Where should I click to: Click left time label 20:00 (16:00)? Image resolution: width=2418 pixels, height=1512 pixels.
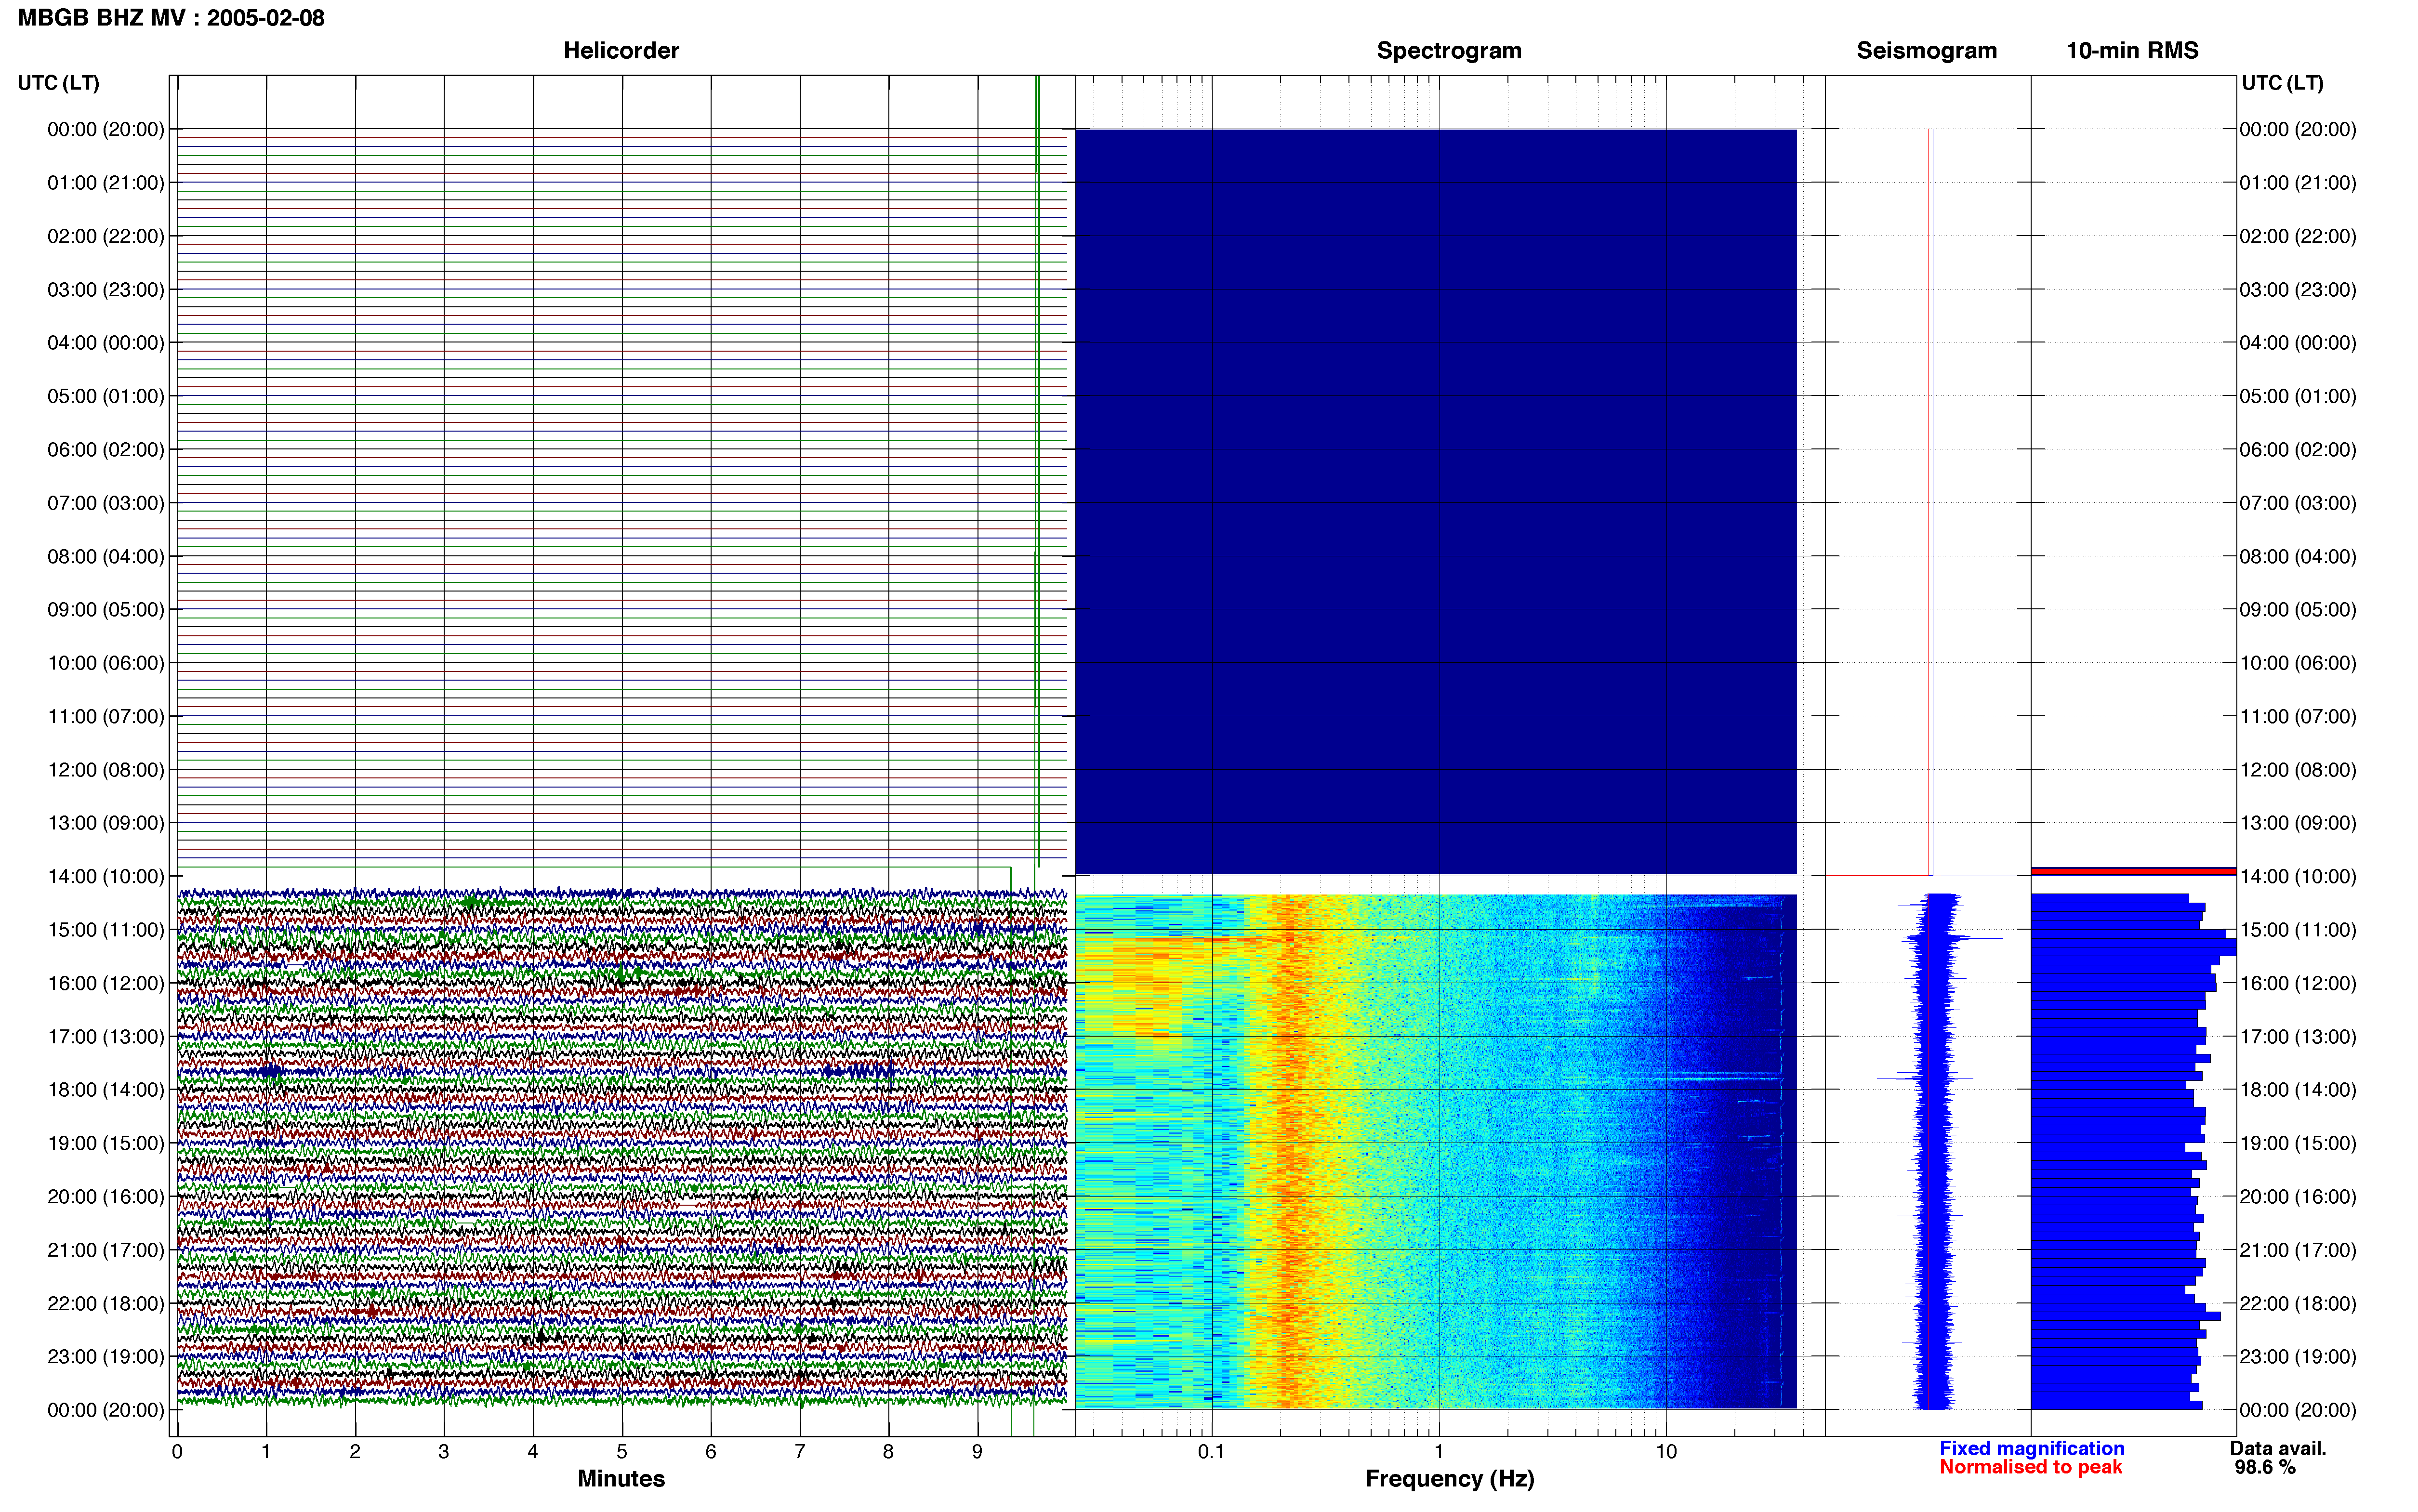(106, 1197)
